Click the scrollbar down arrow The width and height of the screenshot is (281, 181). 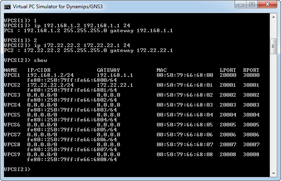tap(274, 173)
